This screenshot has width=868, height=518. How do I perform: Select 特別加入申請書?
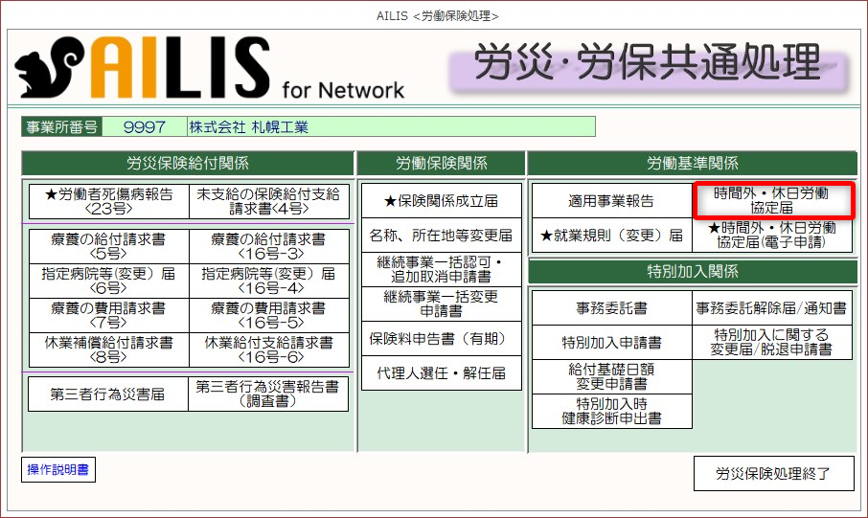pos(611,343)
